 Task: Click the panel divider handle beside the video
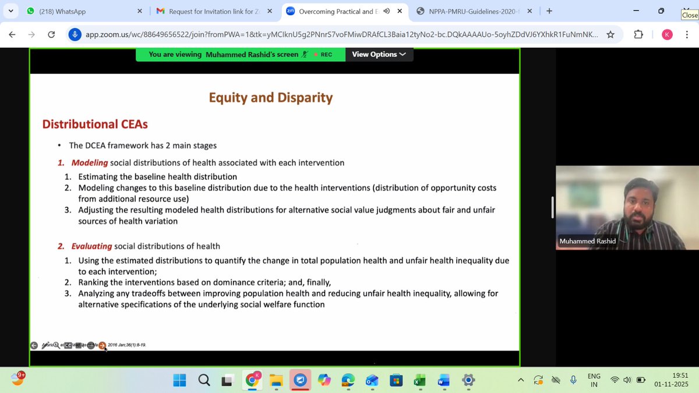[x=552, y=207]
